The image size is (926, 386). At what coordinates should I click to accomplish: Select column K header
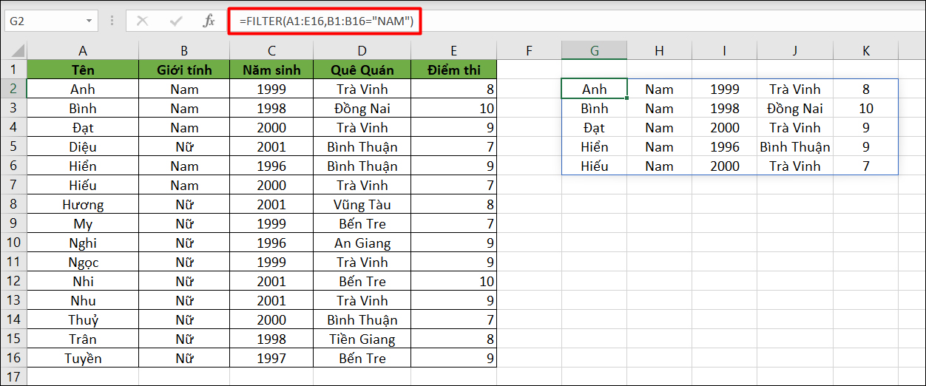coord(865,50)
